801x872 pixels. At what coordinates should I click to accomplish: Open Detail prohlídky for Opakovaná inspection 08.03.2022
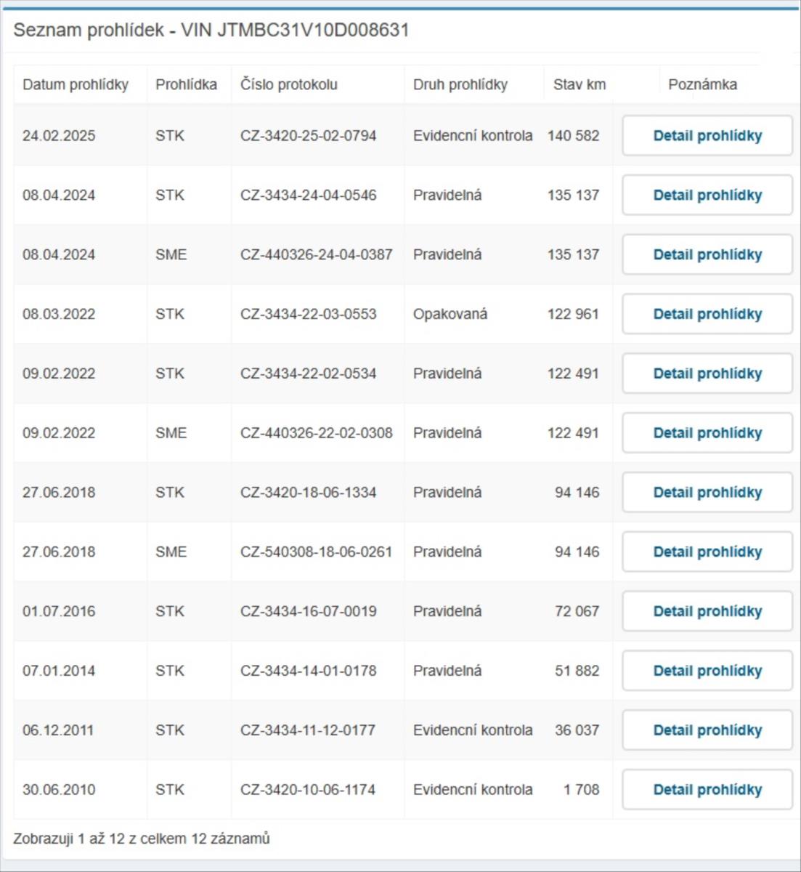click(x=707, y=315)
